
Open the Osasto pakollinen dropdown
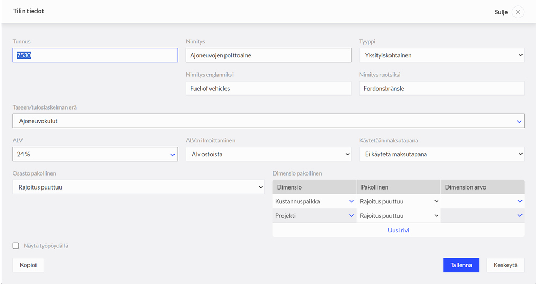tap(139, 187)
